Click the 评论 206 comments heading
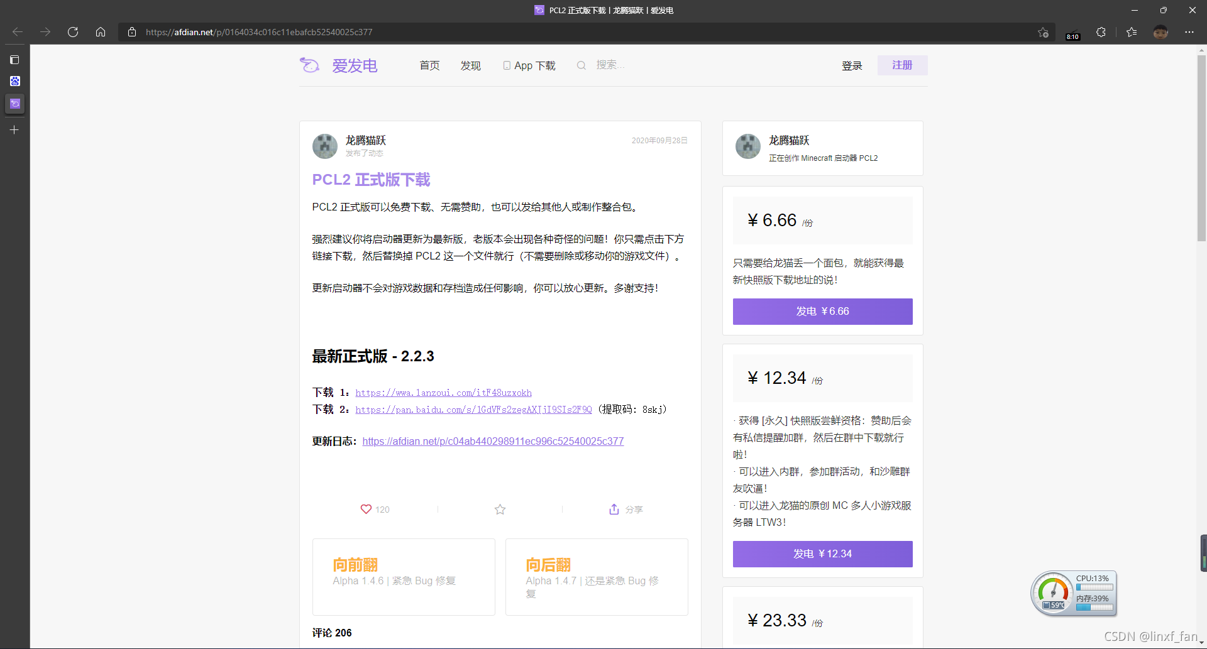Screen dimensions: 1207x649 click(332, 633)
